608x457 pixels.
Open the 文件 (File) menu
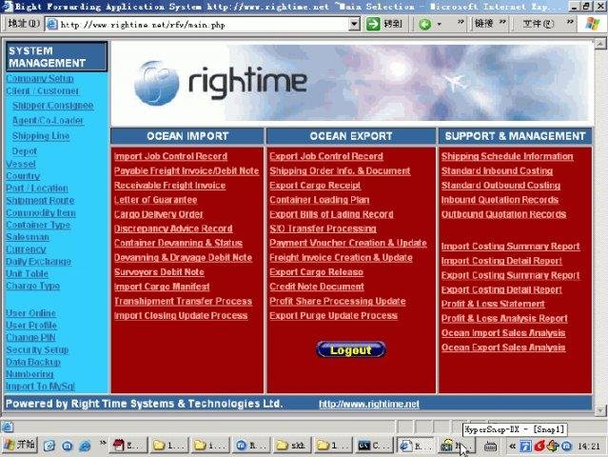click(x=539, y=24)
